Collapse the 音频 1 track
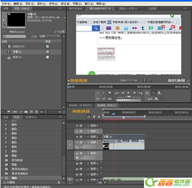This screenshot has width=192, height=188. (x=88, y=153)
